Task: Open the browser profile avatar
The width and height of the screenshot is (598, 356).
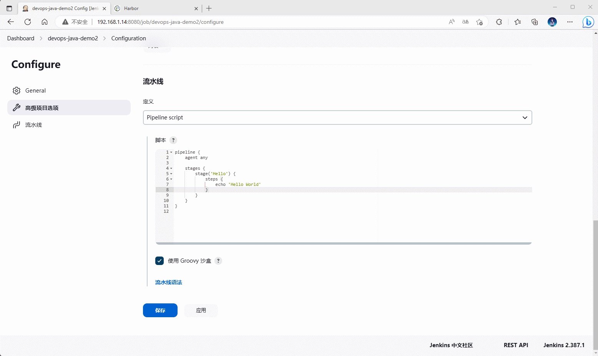Action: pyautogui.click(x=552, y=22)
